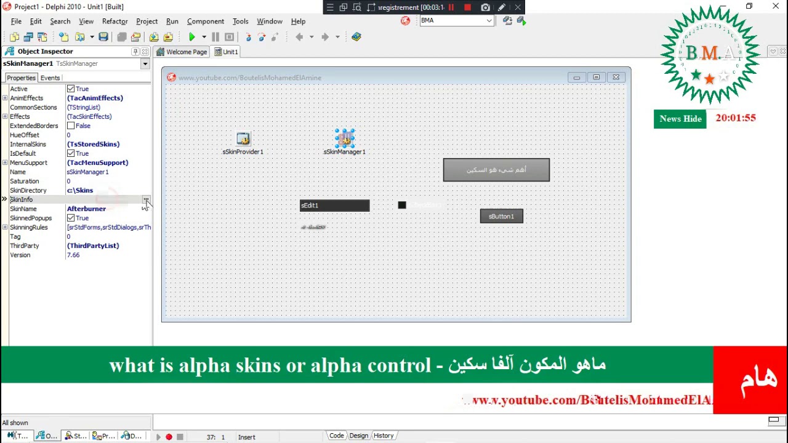Expand the AnimEffects property
This screenshot has width=788, height=443.
(5, 98)
